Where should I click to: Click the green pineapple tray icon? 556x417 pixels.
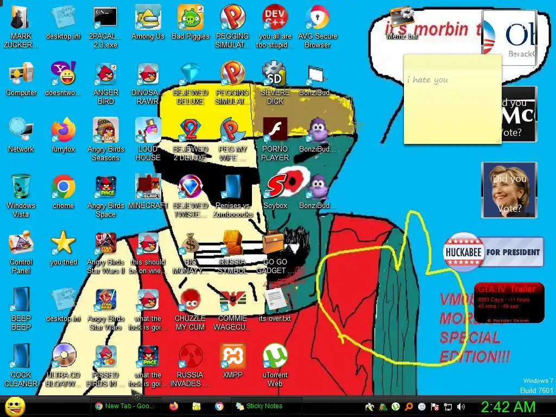383,407
